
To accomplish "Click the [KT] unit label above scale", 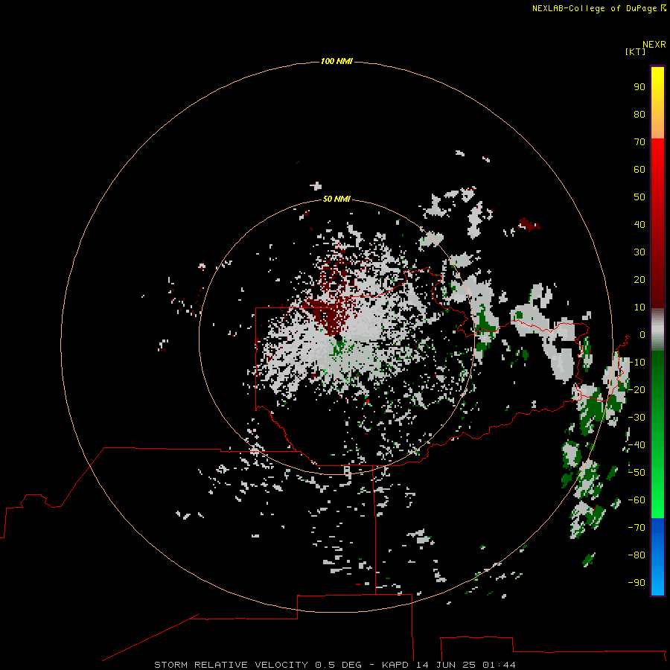I will [x=636, y=51].
